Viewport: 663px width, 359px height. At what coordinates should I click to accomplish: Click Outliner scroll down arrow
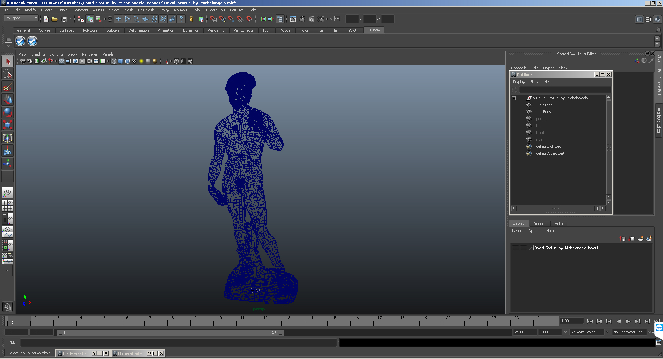click(x=609, y=203)
